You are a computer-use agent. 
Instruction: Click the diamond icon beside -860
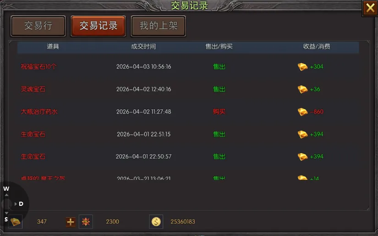302,112
